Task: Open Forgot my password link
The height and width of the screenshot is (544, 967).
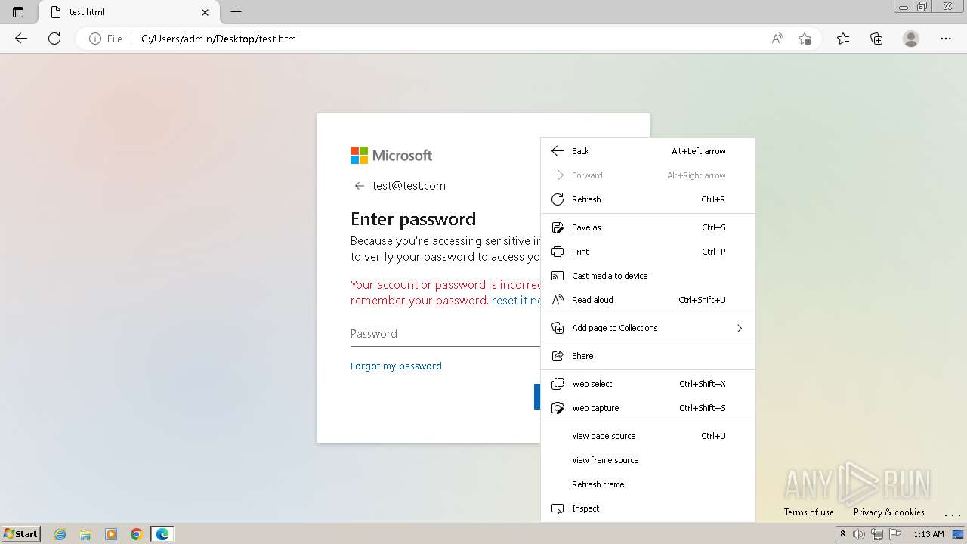Action: coord(396,366)
